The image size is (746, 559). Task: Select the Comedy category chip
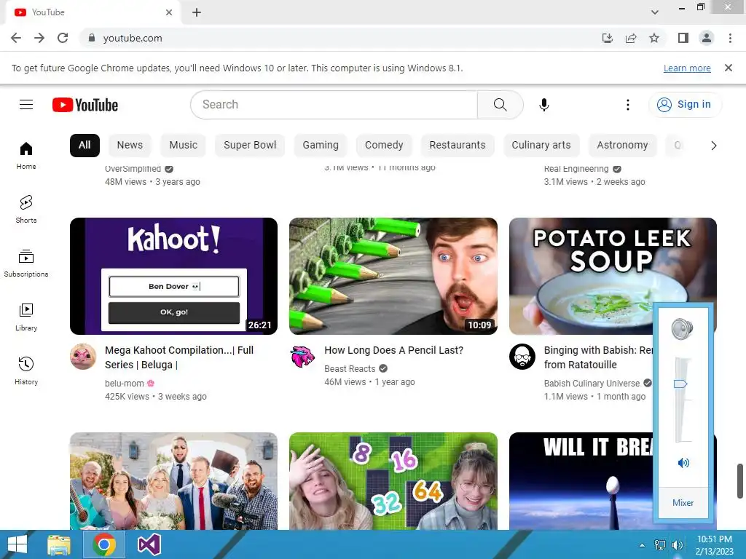[384, 145]
